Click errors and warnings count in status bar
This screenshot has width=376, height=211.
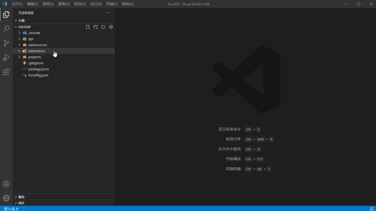click(11, 209)
